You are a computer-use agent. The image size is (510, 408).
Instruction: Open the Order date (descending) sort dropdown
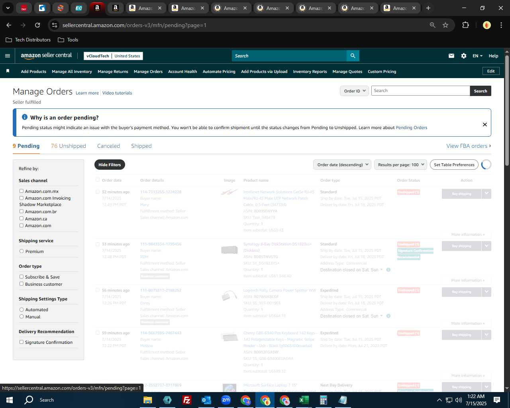[342, 165]
